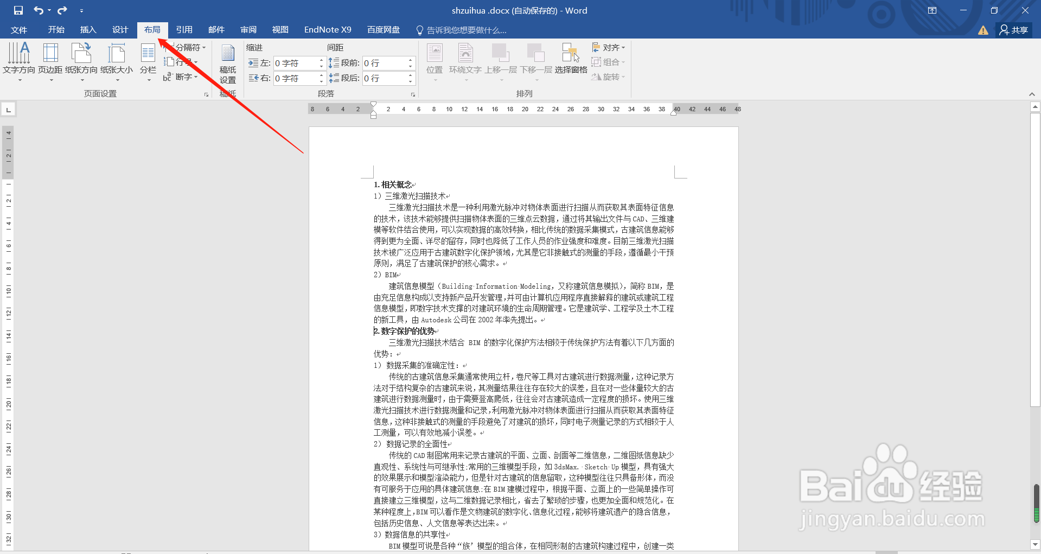Decrease right indent with down stepper
Viewport: 1041px width, 554px height.
pos(321,82)
